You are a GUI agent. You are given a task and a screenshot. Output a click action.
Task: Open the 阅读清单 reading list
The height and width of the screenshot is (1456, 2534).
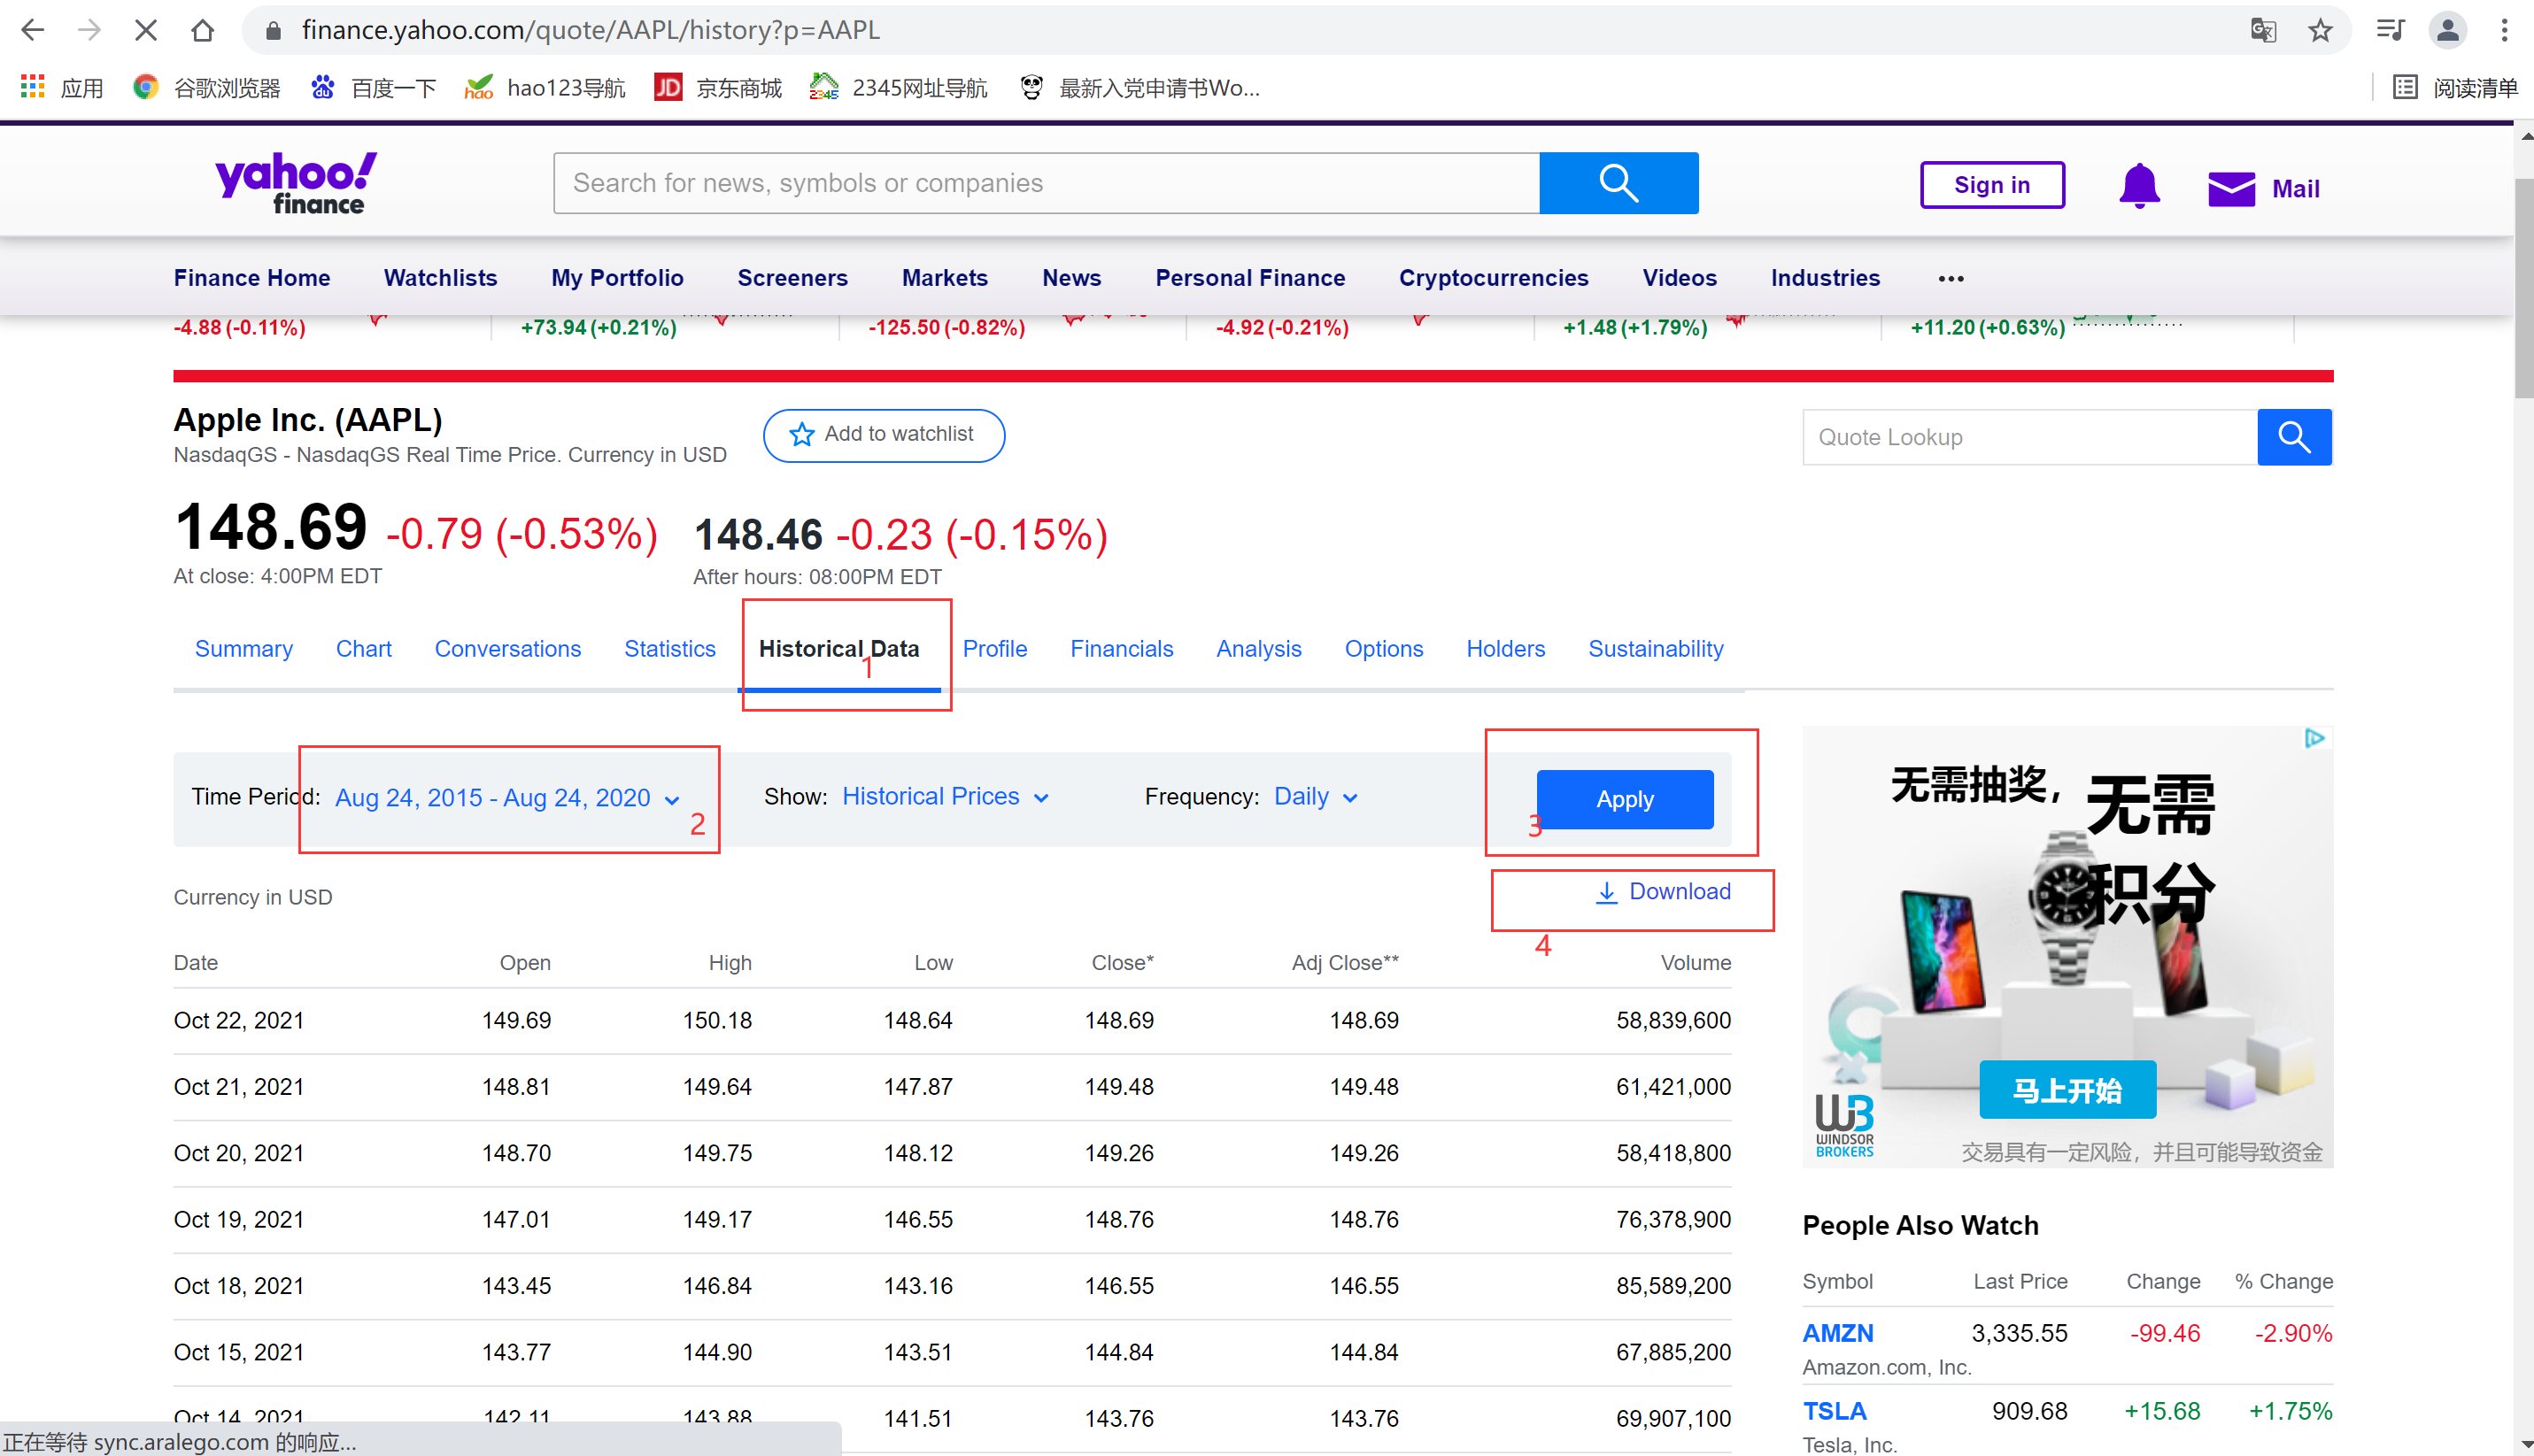click(2455, 88)
